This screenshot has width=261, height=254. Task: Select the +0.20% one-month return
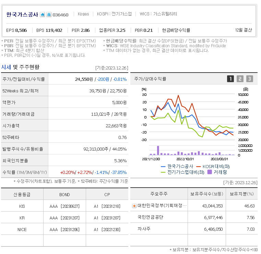point(68,173)
